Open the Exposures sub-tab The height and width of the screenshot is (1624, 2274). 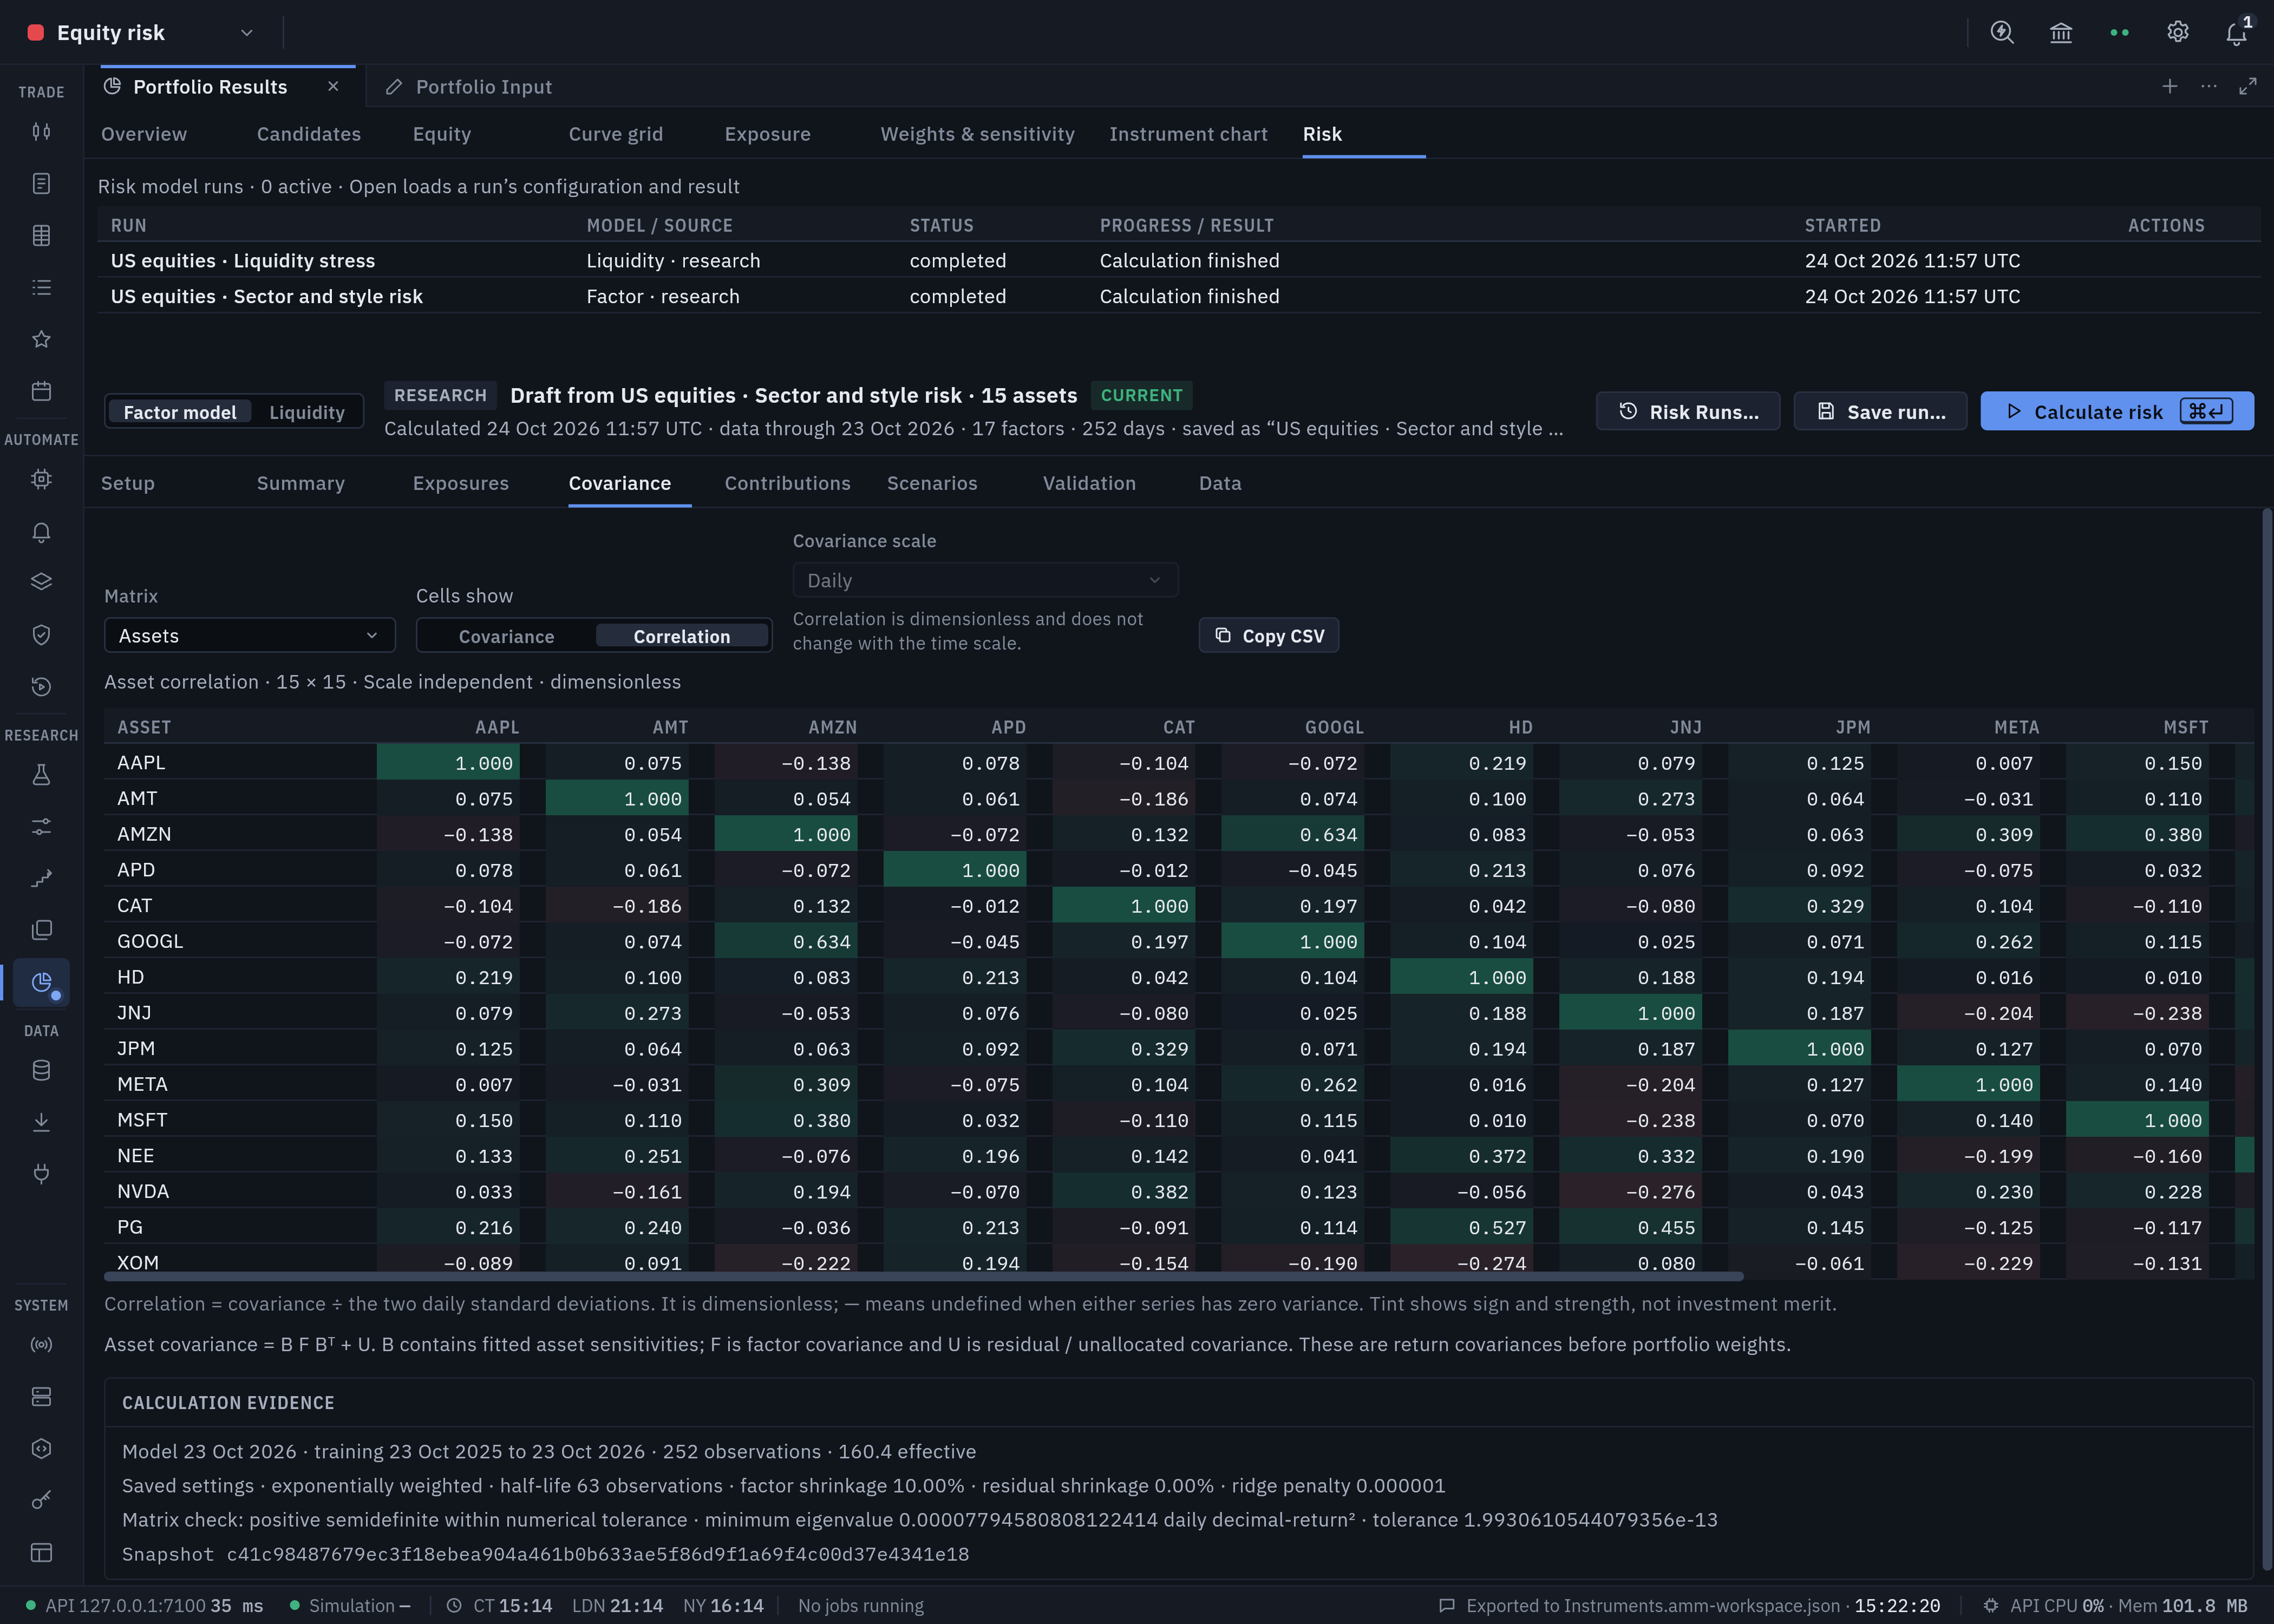[x=461, y=483]
